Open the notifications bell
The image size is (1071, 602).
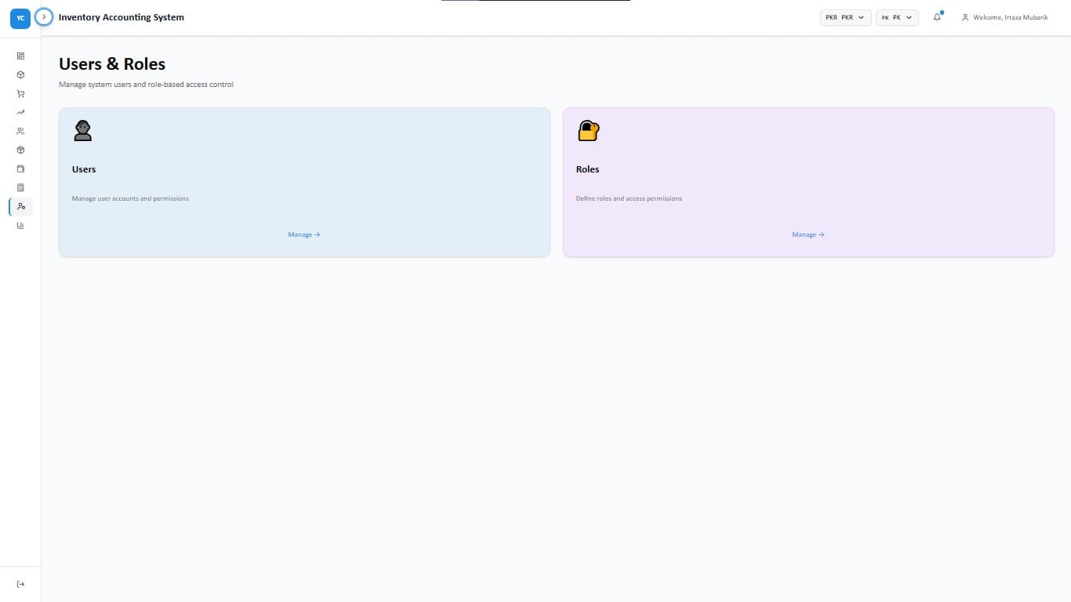(x=937, y=17)
